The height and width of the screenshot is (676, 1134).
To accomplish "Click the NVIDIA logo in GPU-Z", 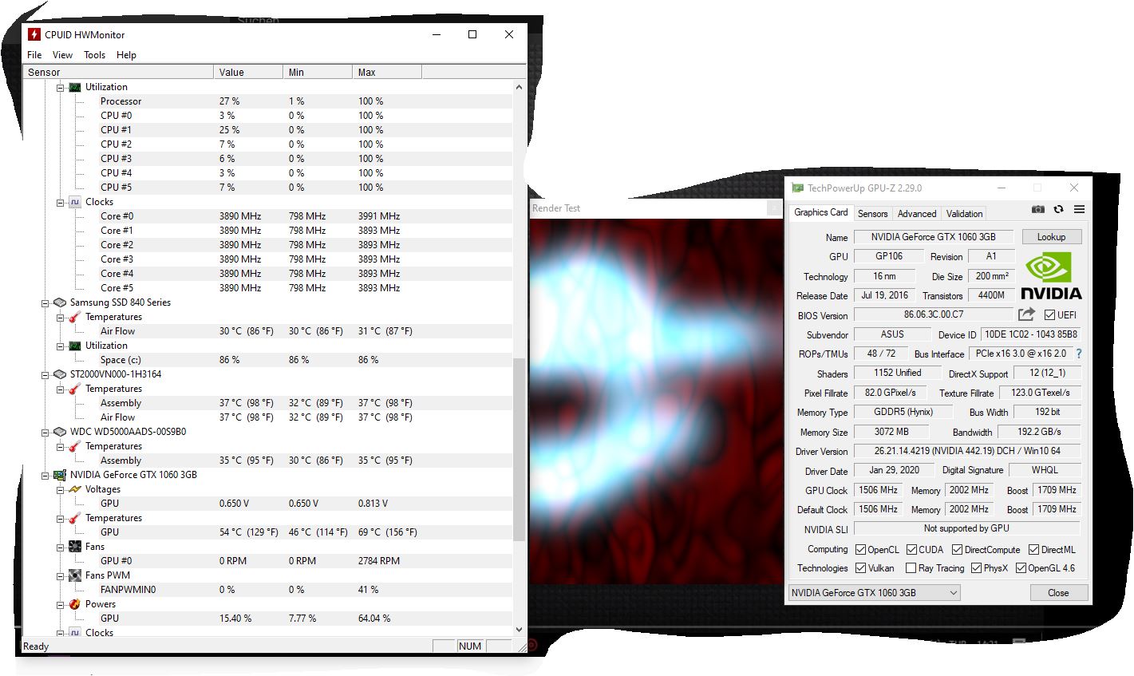I will (x=1051, y=275).
